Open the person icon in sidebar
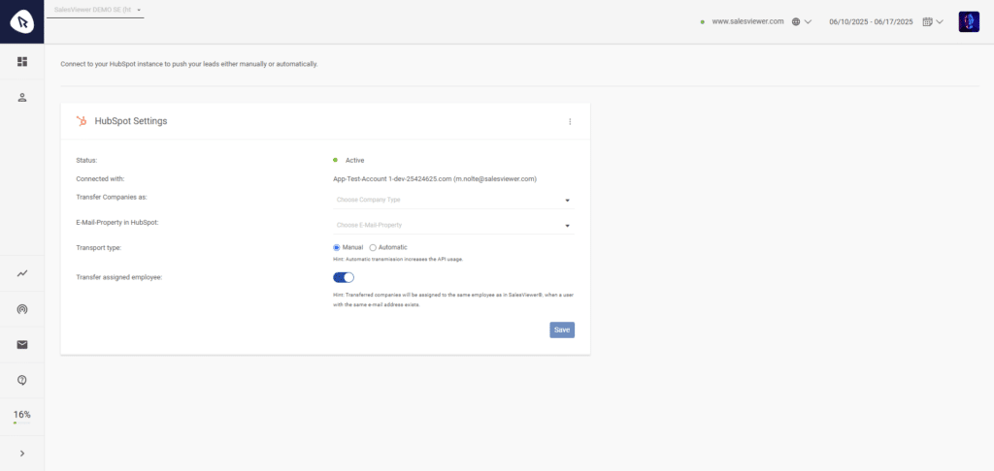This screenshot has height=471, width=994. coord(22,98)
